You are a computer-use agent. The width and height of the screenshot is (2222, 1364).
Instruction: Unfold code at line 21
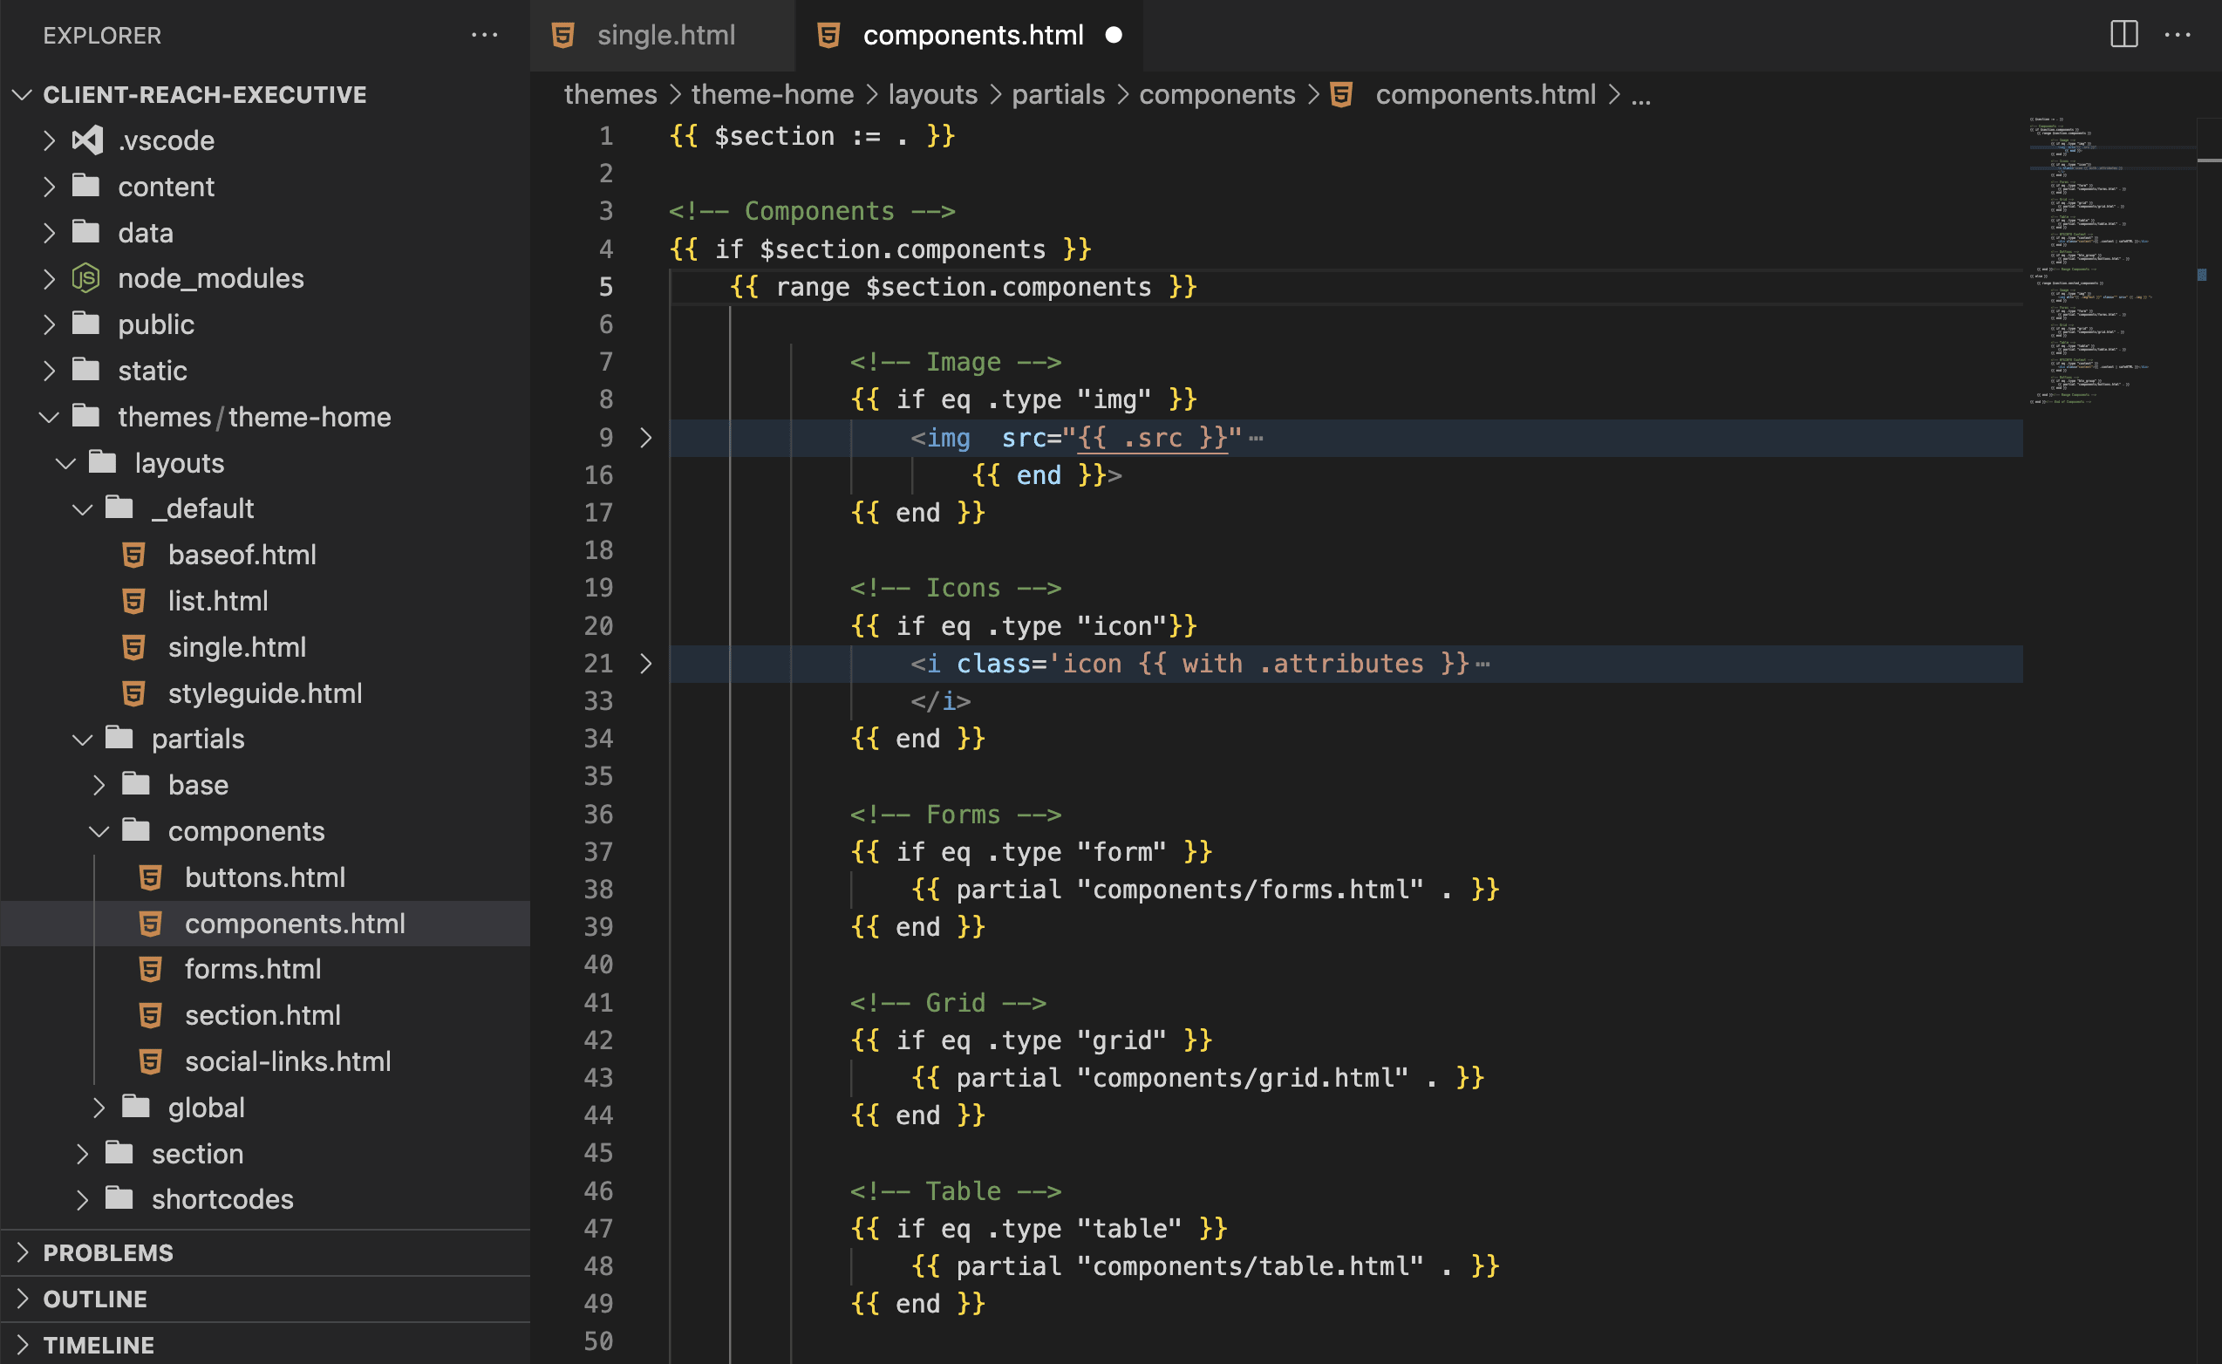645,663
